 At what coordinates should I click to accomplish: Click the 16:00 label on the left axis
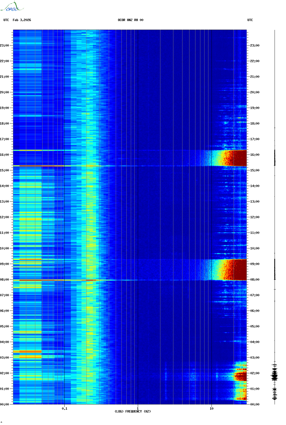[4, 155]
